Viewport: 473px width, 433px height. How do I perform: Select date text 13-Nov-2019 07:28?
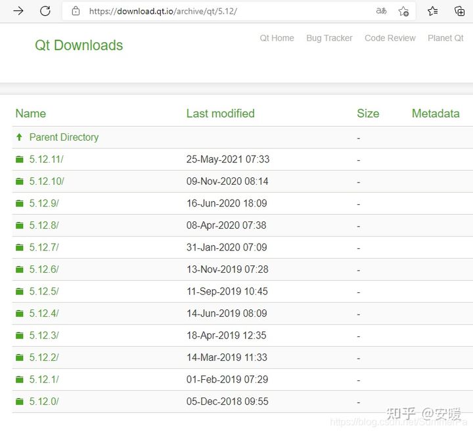click(227, 269)
